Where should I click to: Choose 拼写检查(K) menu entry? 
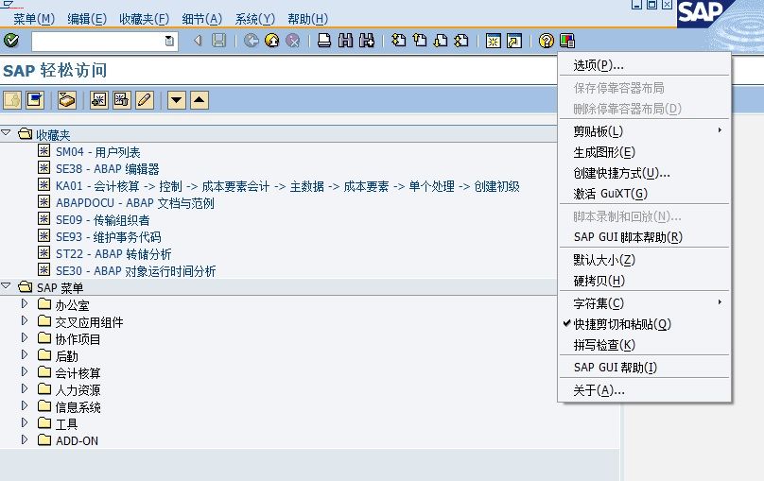(644, 345)
